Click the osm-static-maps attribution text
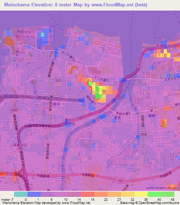 [x=162, y=188]
